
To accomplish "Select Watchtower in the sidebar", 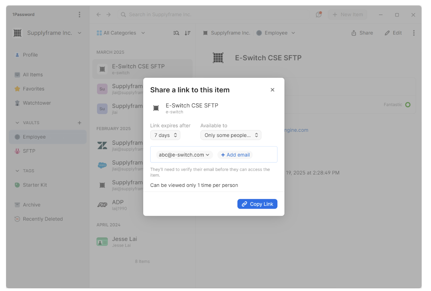I will click(37, 103).
